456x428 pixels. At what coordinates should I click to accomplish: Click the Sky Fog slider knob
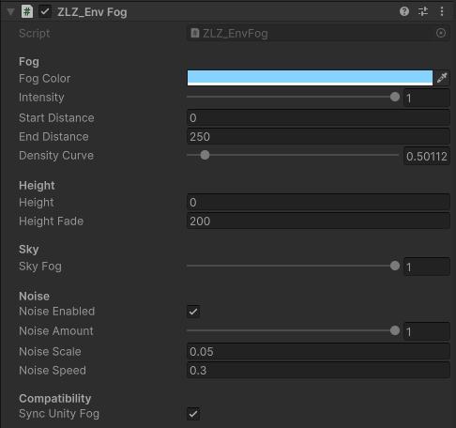point(395,266)
